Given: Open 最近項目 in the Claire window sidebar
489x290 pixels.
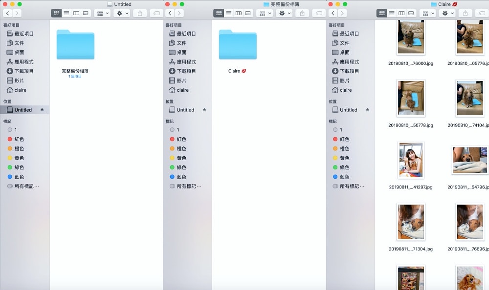Looking at the screenshot, I should click(x=349, y=34).
